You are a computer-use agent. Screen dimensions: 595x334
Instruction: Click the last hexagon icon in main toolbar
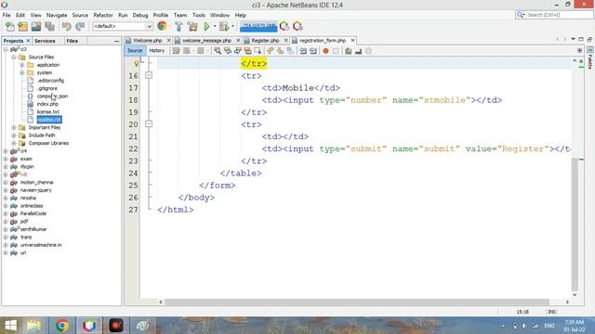point(297,26)
